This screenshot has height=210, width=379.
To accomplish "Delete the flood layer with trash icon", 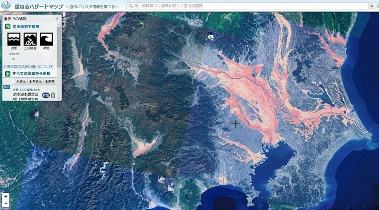I will [x=53, y=95].
